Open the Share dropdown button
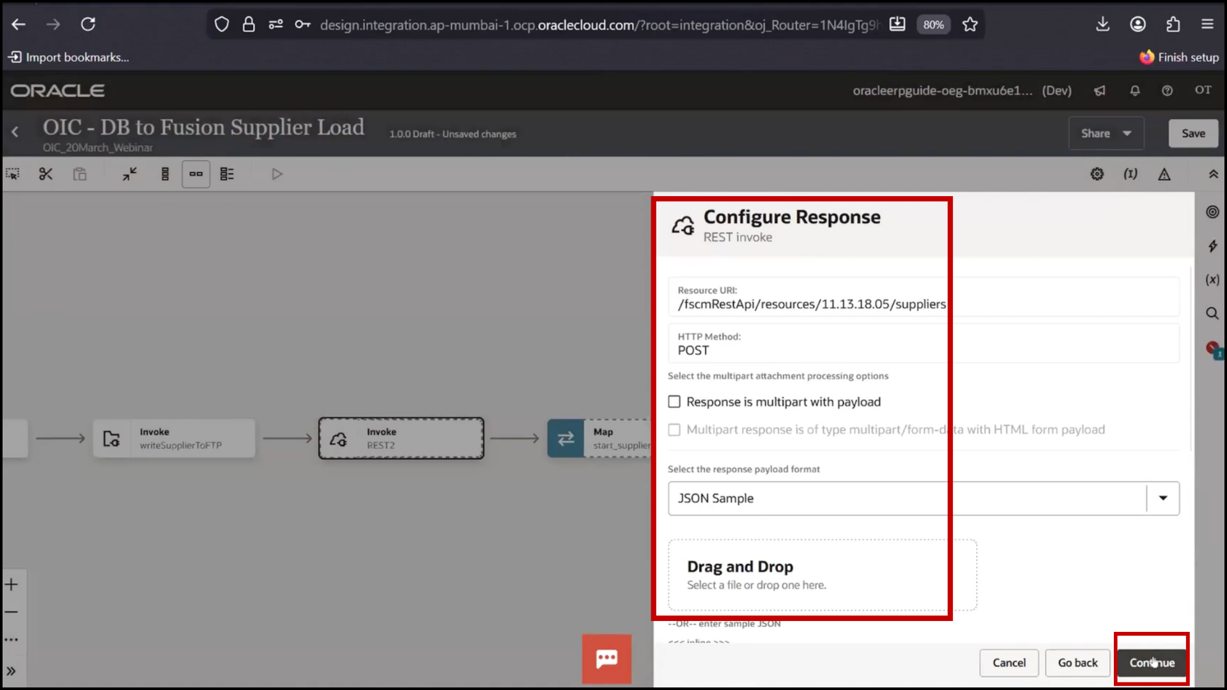Image resolution: width=1227 pixels, height=690 pixels. click(1106, 134)
